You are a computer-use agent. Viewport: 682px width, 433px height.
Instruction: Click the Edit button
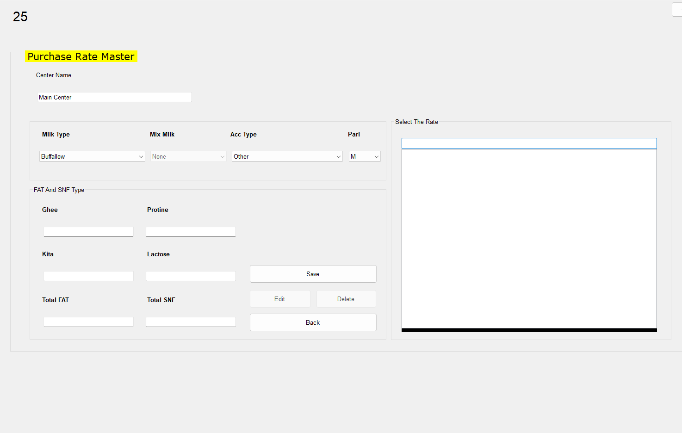[x=280, y=299]
